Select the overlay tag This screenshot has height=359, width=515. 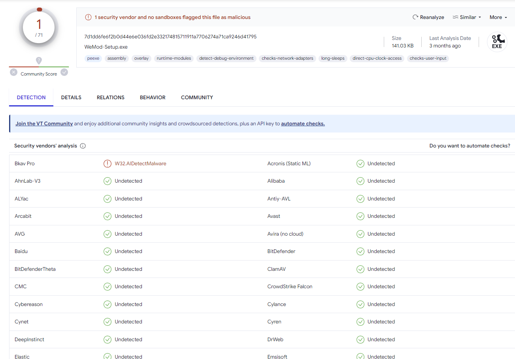click(x=141, y=59)
